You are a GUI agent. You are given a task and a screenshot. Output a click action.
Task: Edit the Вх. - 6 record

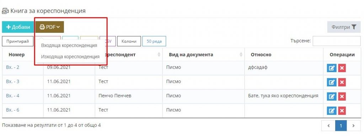tap(332, 111)
